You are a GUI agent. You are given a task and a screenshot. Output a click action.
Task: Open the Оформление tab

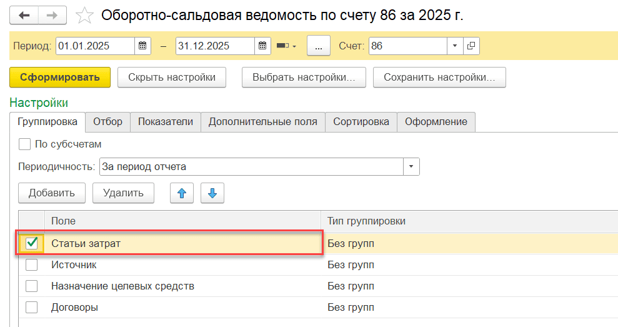click(x=436, y=122)
